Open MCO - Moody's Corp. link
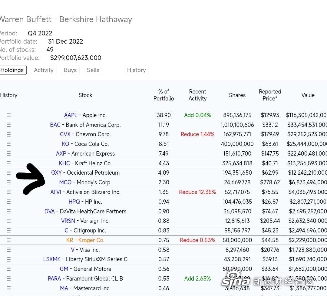 pos(85,183)
